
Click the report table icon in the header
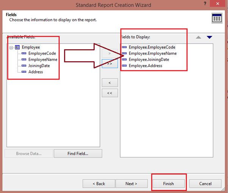pos(217,18)
